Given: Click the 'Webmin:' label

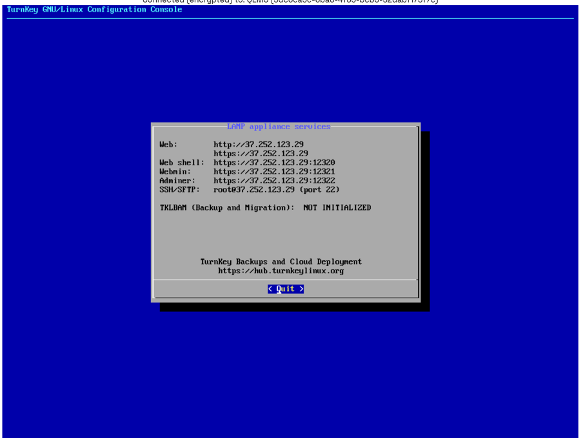Looking at the screenshot, I should point(175,172).
